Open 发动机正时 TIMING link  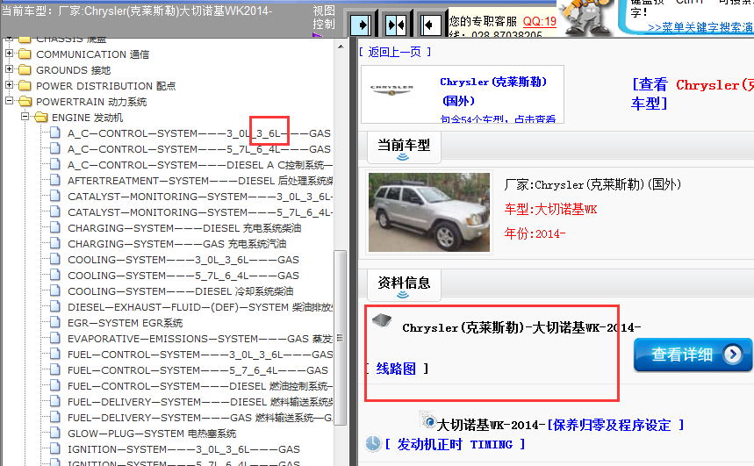coord(455,444)
